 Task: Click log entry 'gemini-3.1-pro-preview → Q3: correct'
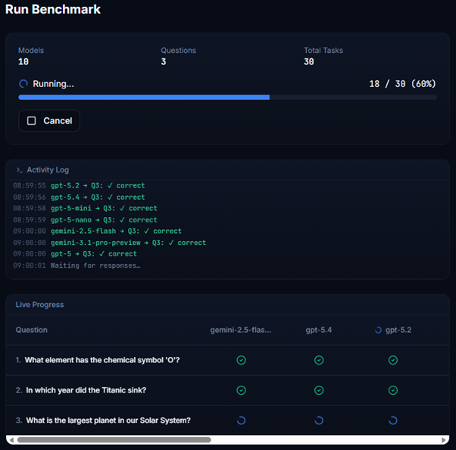(128, 243)
